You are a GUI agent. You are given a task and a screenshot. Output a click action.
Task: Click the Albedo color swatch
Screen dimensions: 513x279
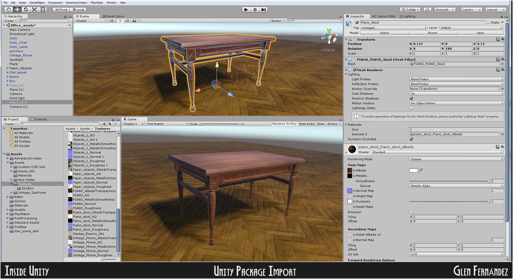pos(413,170)
